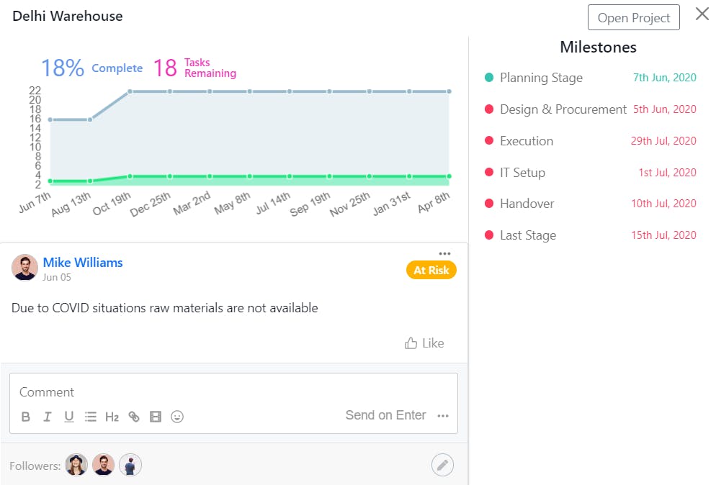The height and width of the screenshot is (485, 716).
Task: Open Project button for Delhi Warehouse
Action: pyautogui.click(x=634, y=18)
